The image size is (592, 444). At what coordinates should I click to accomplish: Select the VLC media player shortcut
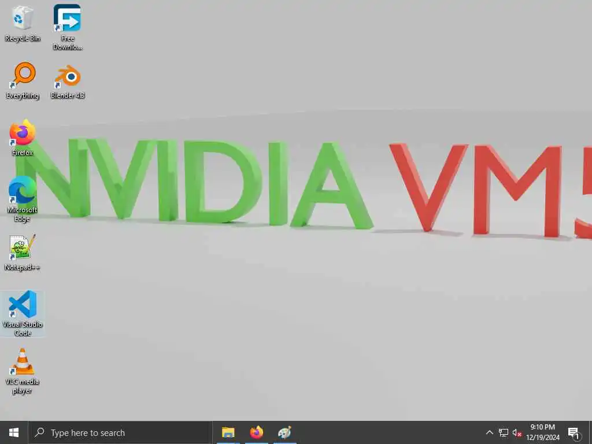23,371
